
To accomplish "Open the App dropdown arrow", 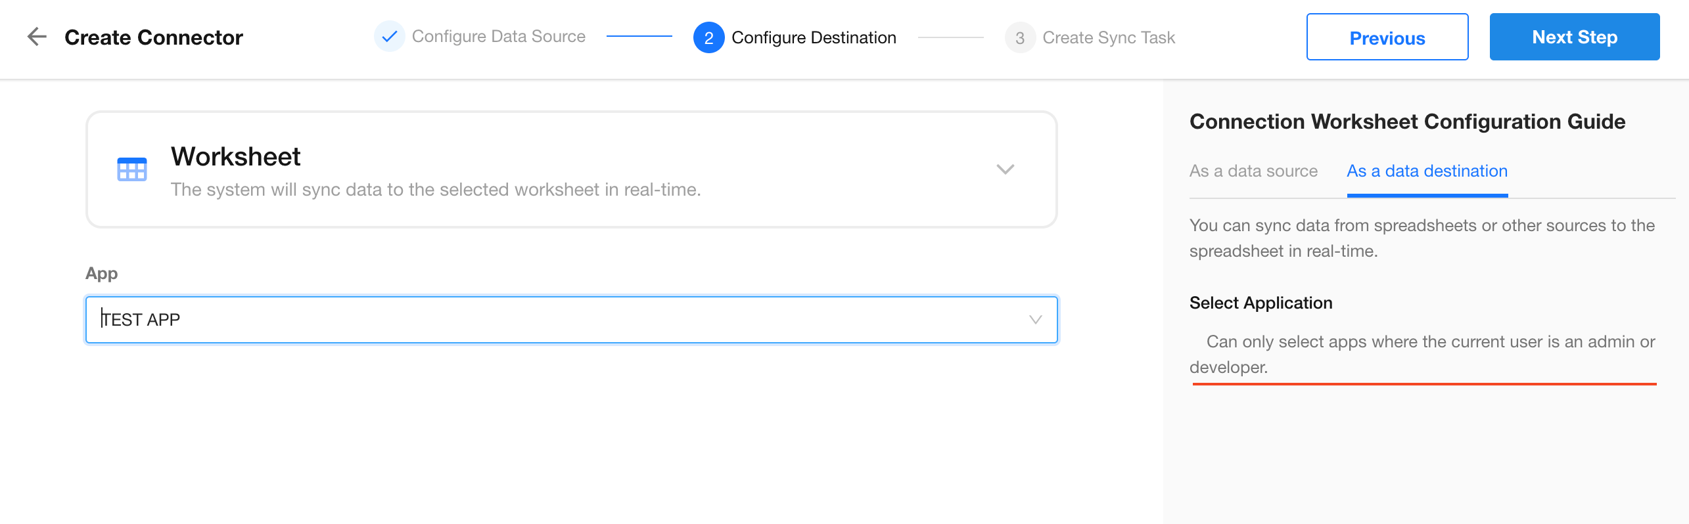I will click(x=1035, y=320).
